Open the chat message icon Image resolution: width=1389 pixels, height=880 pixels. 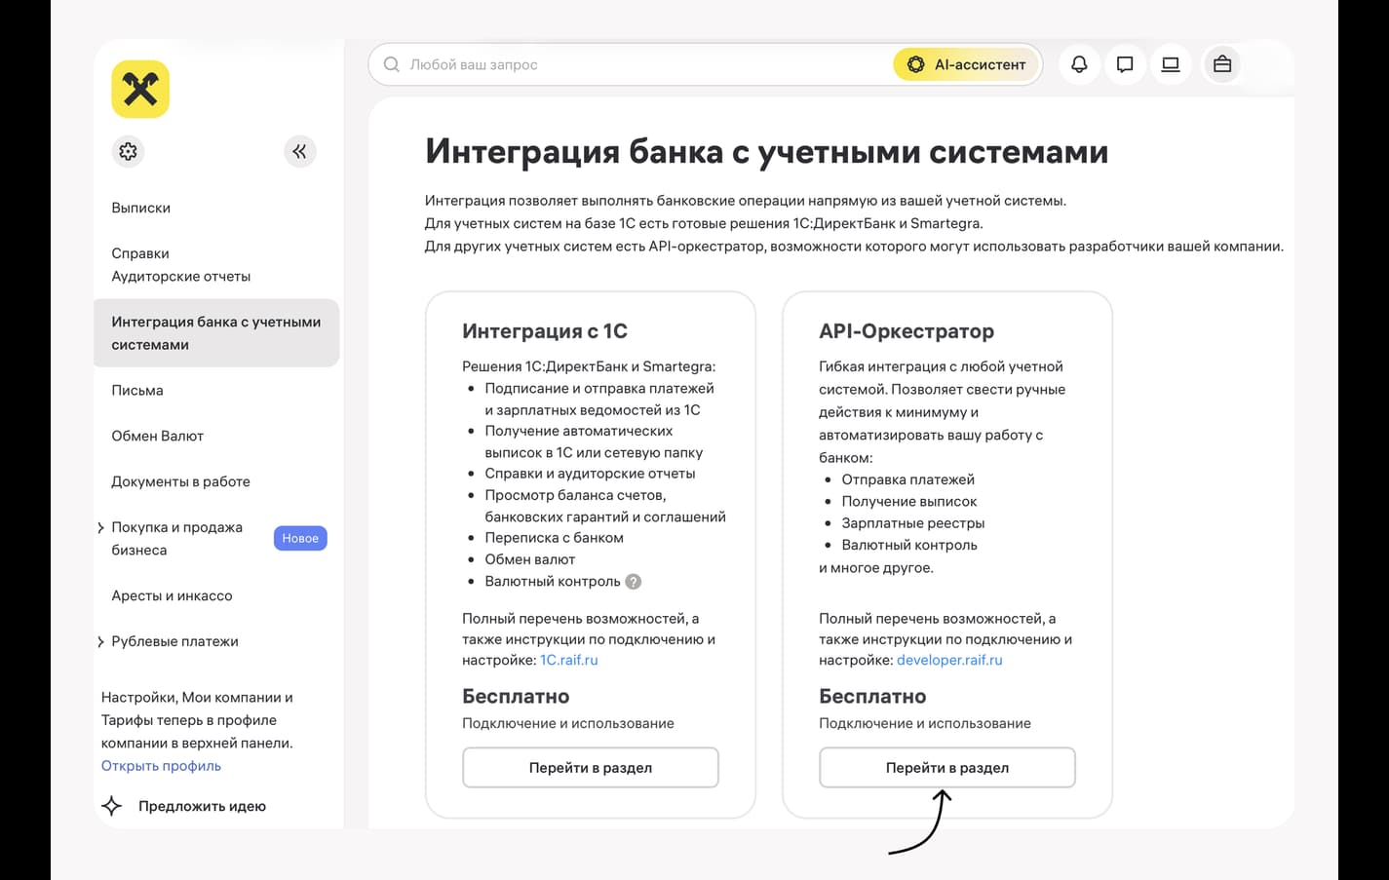point(1125,64)
